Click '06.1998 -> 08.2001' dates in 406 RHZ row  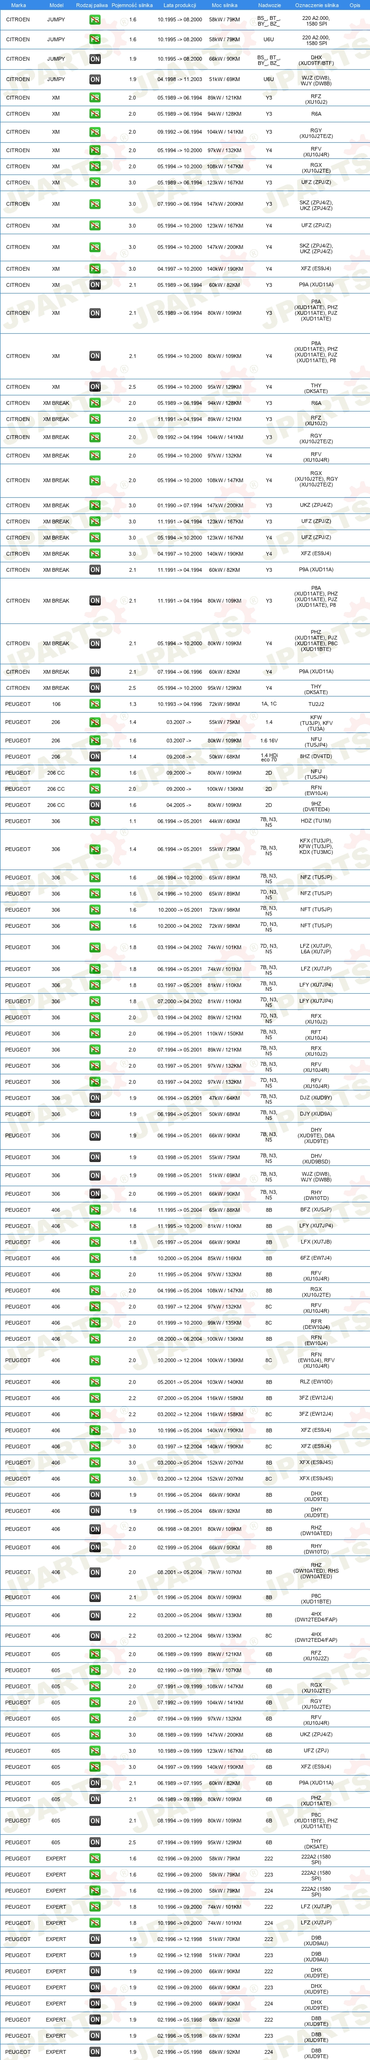point(179,1529)
